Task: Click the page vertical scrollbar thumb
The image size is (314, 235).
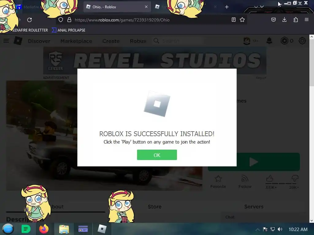Action: point(312,63)
